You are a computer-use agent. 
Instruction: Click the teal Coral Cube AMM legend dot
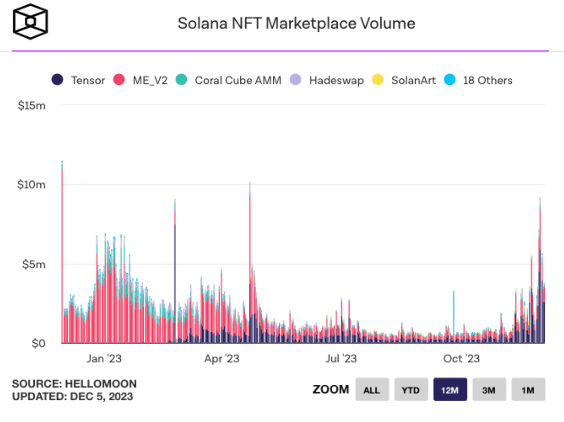click(181, 80)
